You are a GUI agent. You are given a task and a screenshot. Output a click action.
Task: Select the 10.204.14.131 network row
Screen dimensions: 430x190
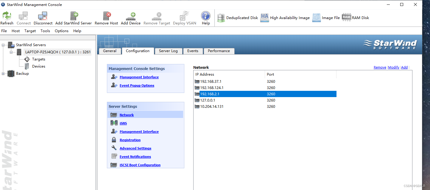point(265,107)
